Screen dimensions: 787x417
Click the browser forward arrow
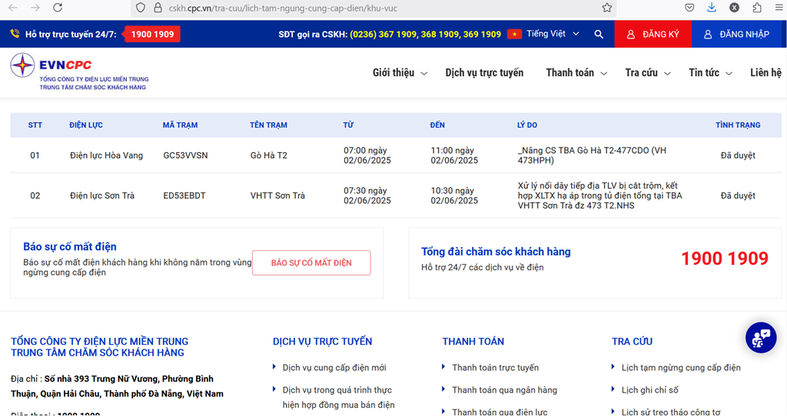point(35,8)
